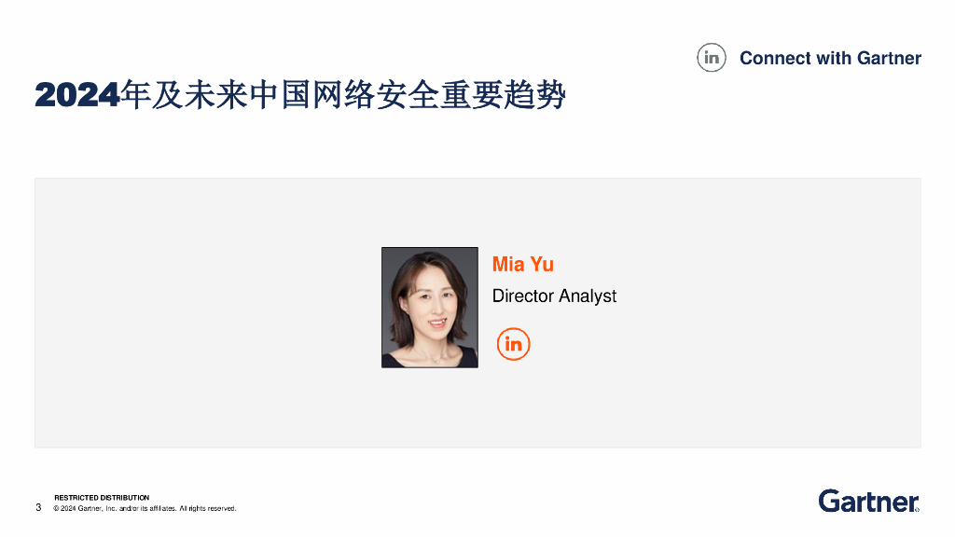Viewport: 955px width, 537px height.
Task: Click the gray LinkedIn icon beside Connect with Gartner
Action: click(x=712, y=58)
